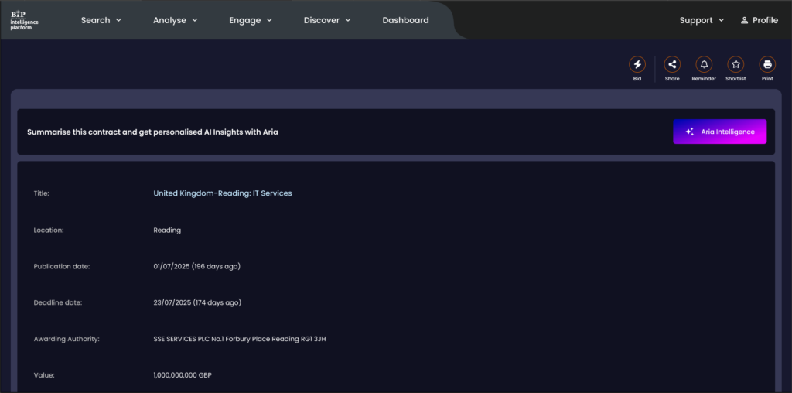Open the Engage dropdown menu

coord(251,20)
